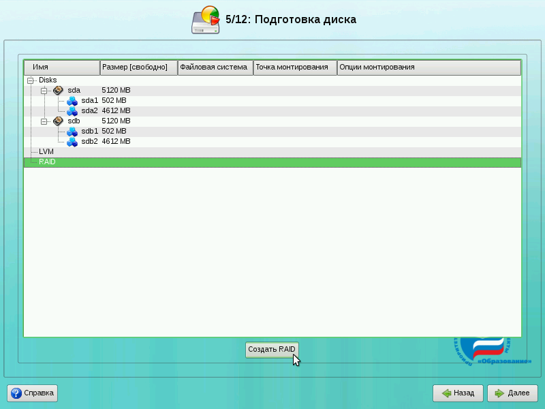This screenshot has height=409, width=545.
Task: Click the sdb1 partition icon
Action: (x=72, y=131)
